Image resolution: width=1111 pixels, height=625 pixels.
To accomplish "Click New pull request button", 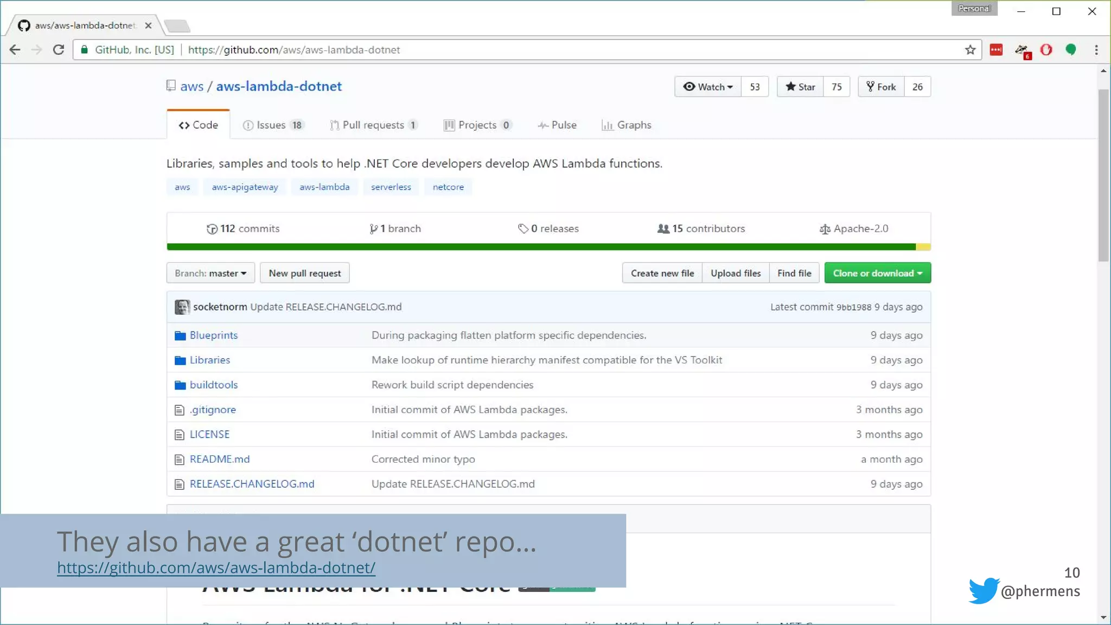I will click(305, 273).
